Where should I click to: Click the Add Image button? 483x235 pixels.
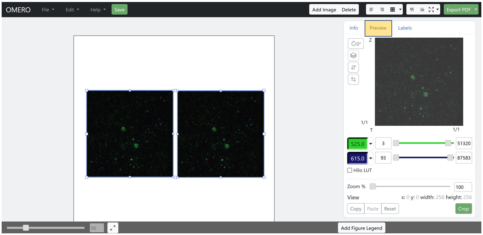tap(324, 10)
